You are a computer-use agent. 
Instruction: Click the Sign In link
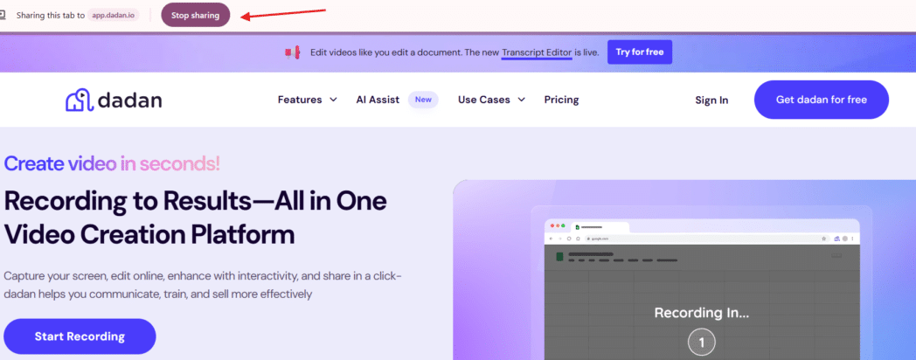point(711,100)
